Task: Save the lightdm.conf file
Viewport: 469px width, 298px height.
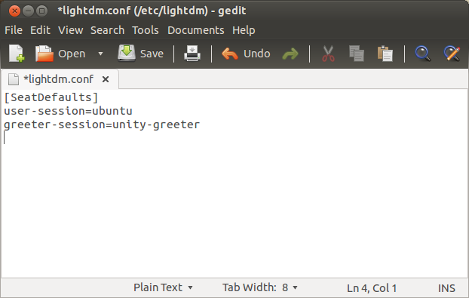Action: pyautogui.click(x=140, y=54)
